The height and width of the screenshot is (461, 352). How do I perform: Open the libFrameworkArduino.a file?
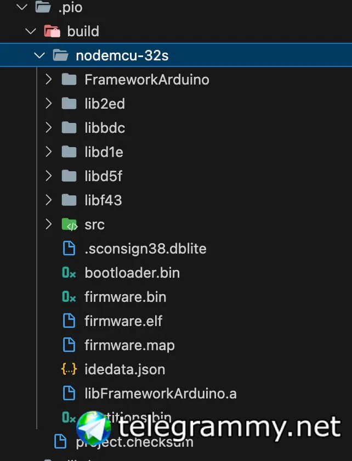coord(160,393)
